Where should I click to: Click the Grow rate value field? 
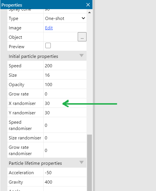[x=65, y=94]
